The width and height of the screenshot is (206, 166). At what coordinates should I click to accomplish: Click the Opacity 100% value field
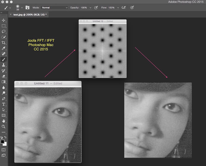click(84, 8)
